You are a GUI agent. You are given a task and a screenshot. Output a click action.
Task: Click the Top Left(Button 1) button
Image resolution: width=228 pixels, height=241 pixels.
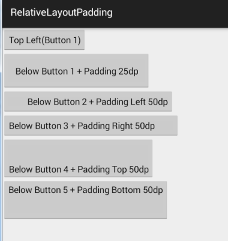[x=44, y=40]
